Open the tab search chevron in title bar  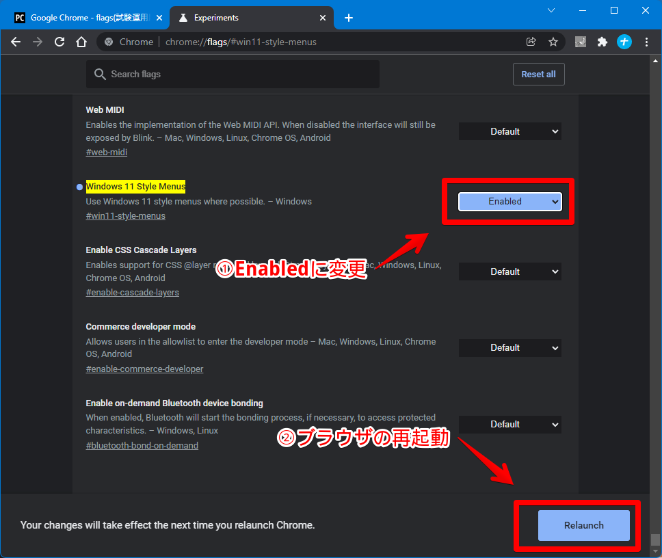tap(551, 10)
